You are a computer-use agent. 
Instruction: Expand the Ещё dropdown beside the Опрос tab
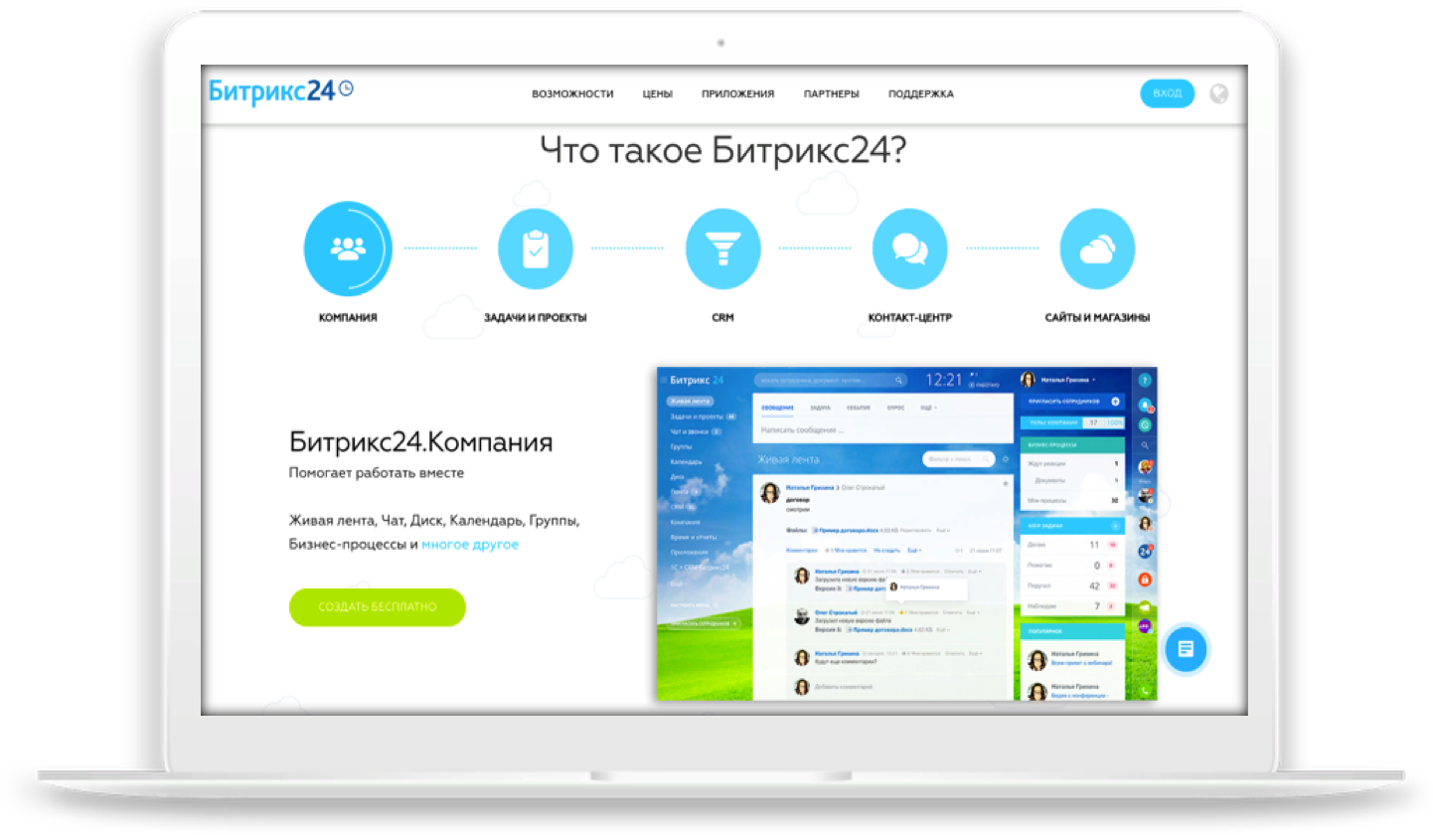point(928,408)
